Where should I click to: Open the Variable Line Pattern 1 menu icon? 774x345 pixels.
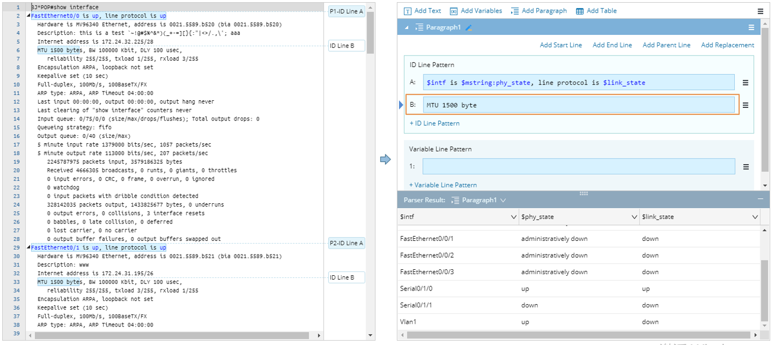click(x=746, y=167)
